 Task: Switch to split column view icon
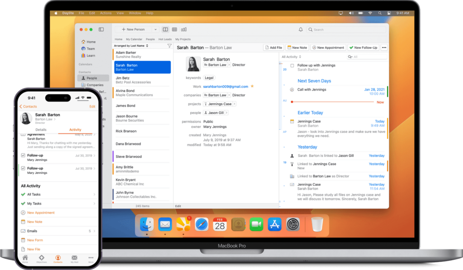click(165, 29)
